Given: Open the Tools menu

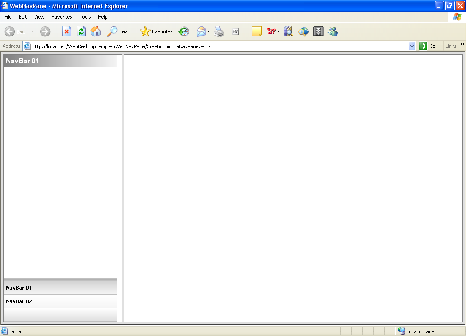Looking at the screenshot, I should [85, 17].
